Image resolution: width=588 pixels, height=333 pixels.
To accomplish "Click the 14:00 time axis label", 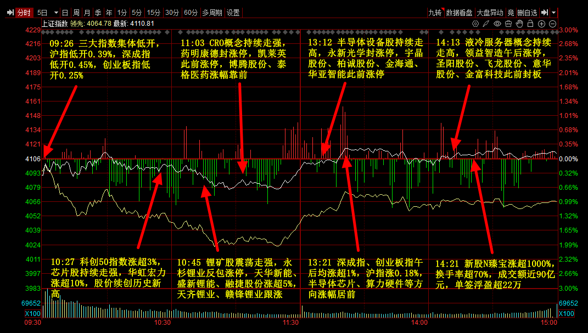I will [419, 323].
